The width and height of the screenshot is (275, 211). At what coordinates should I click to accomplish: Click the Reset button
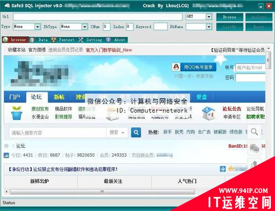click(x=258, y=27)
